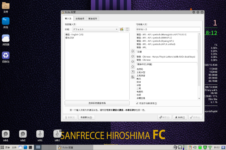226x150 pixels.
Task: Click the left-arrow add input method icon
Action: click(x=133, y=51)
